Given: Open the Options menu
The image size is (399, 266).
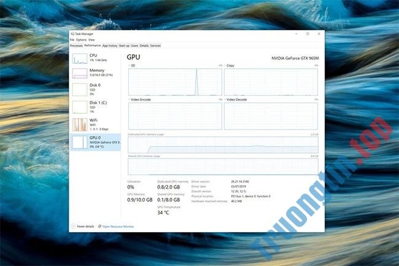Looking at the screenshot, I should pyautogui.click(x=81, y=40).
